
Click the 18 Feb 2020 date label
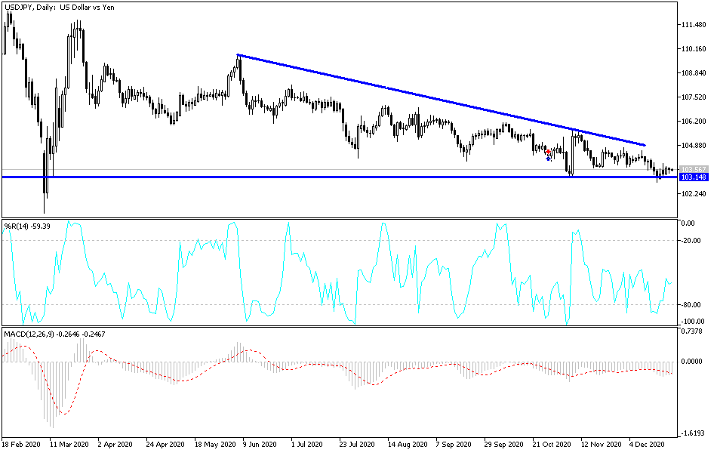tap(23, 445)
